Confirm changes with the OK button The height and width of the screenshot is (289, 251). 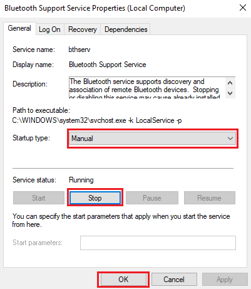pos(123,280)
